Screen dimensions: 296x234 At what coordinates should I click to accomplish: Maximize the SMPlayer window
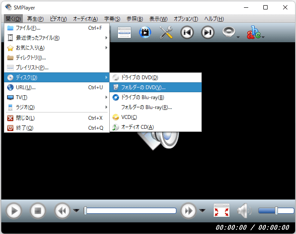click(265, 7)
